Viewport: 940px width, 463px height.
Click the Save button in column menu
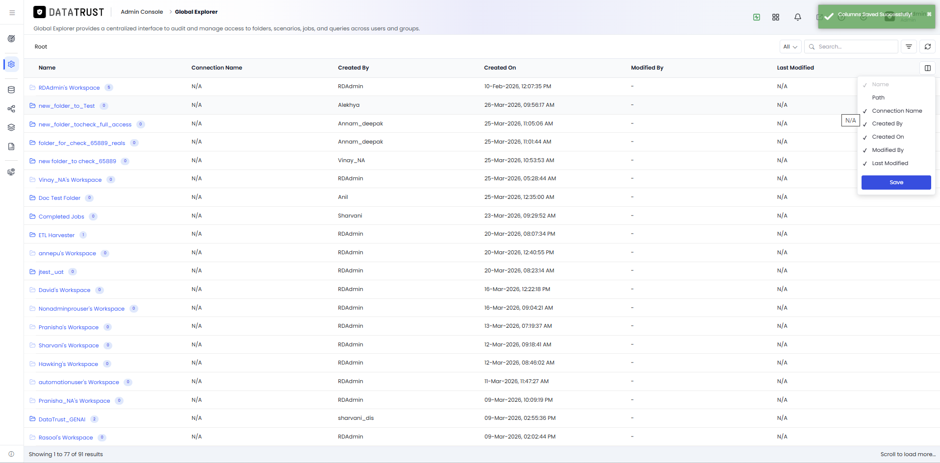[896, 182]
